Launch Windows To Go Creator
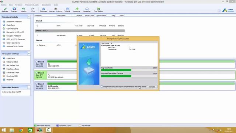The width and height of the screenshot is (236, 133). click(15, 47)
